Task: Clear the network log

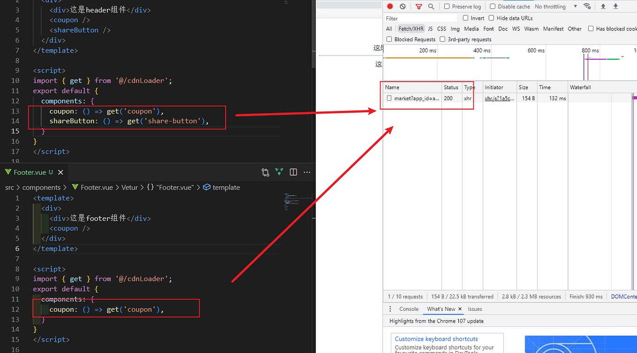Action: click(x=402, y=7)
